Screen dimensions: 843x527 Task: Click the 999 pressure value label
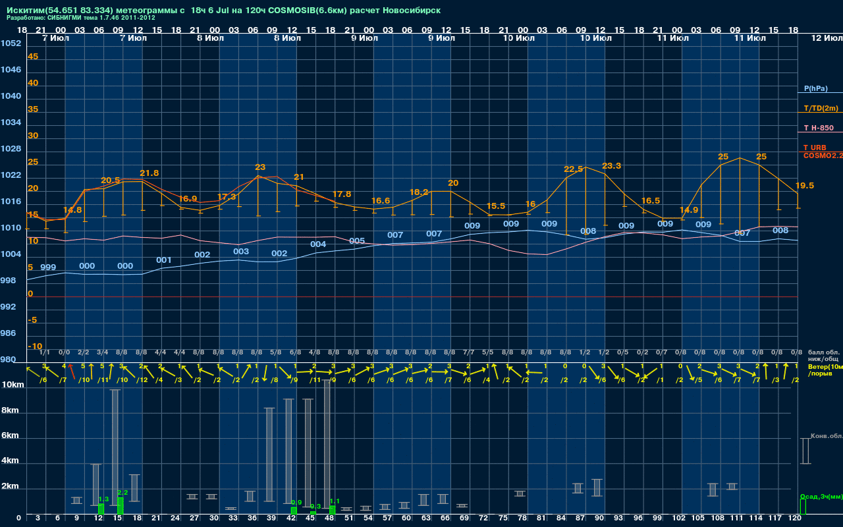click(48, 267)
